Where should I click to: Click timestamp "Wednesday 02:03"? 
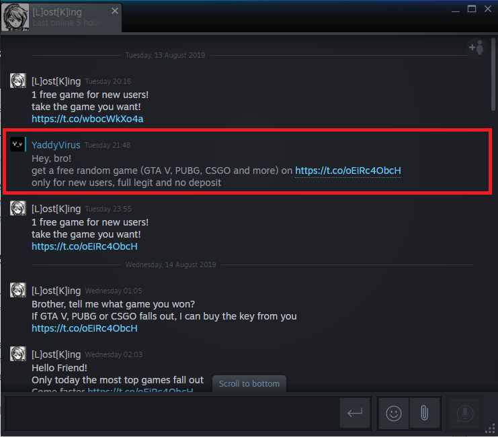point(114,354)
